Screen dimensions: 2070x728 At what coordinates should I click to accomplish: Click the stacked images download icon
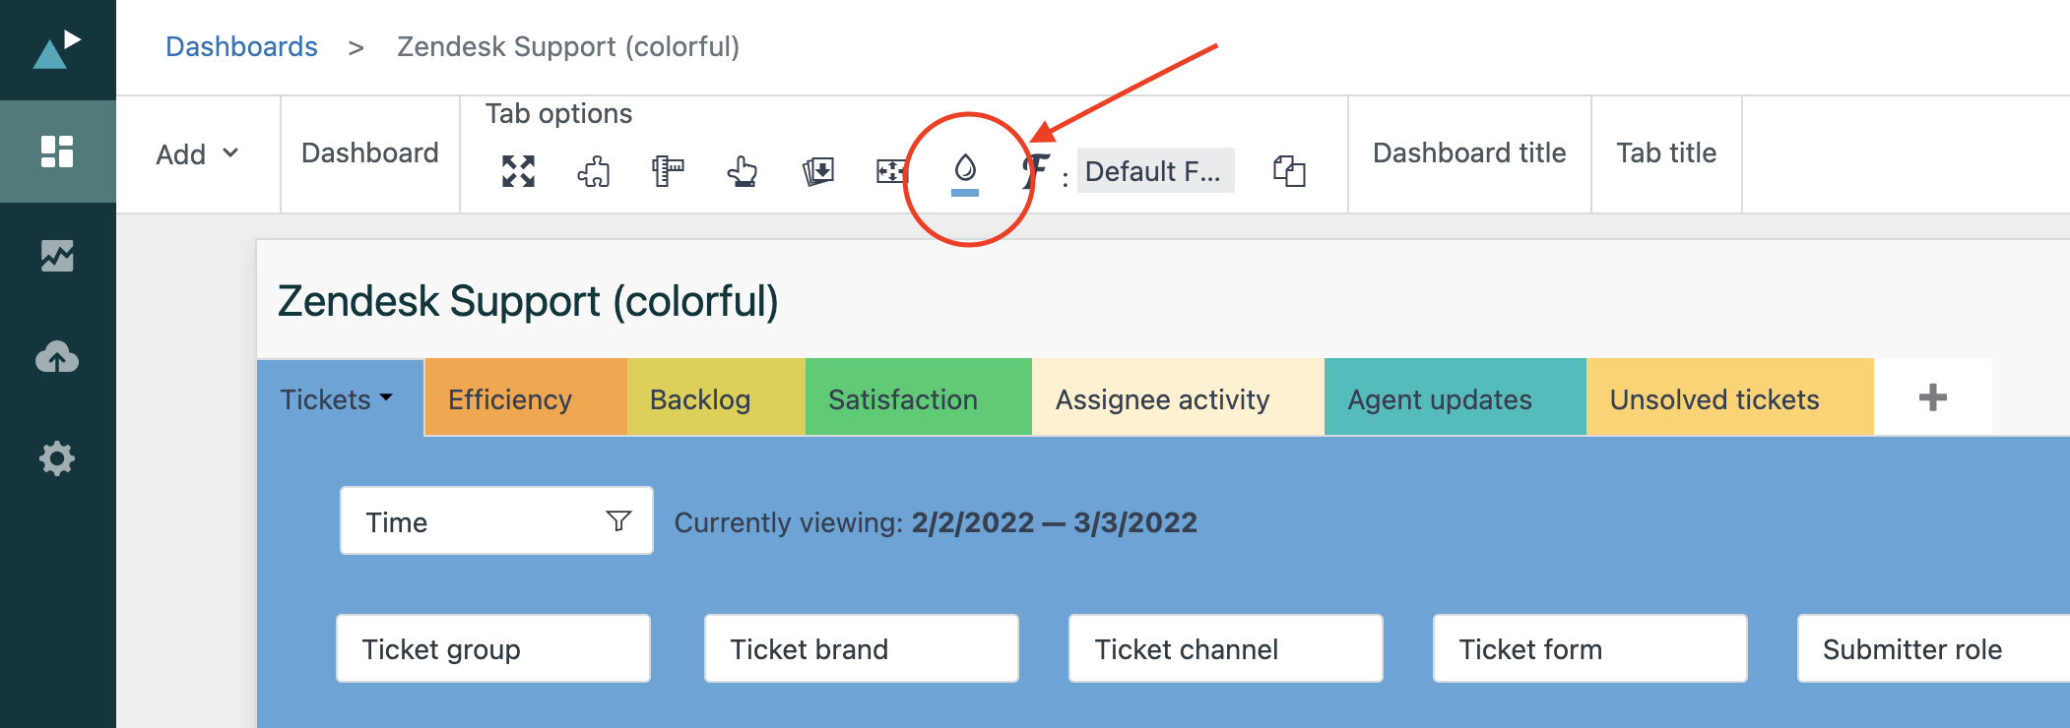(x=817, y=171)
